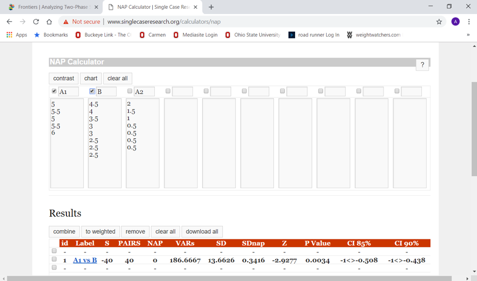Open a new browser tab

(x=211, y=7)
